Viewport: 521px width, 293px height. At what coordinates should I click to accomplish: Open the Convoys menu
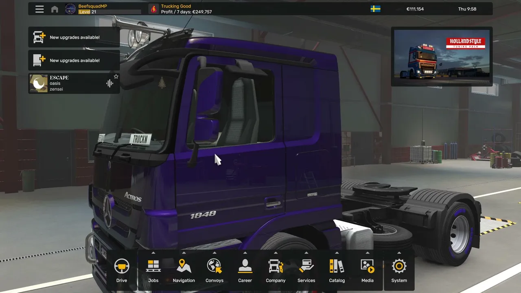pos(215,271)
